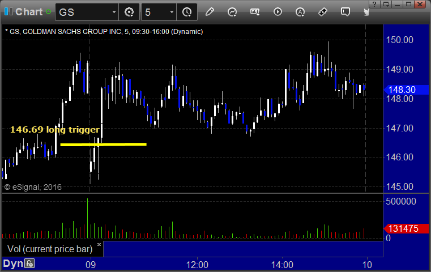Open the studies chart icon menu
The image size is (431, 272).
tap(232, 12)
